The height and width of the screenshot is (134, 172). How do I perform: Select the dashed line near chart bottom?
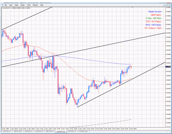coord(101,124)
